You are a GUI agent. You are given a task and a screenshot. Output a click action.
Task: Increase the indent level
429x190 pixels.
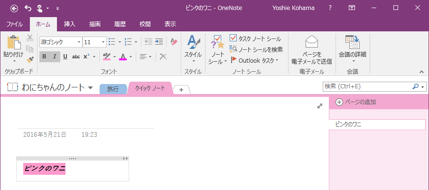pos(159,42)
